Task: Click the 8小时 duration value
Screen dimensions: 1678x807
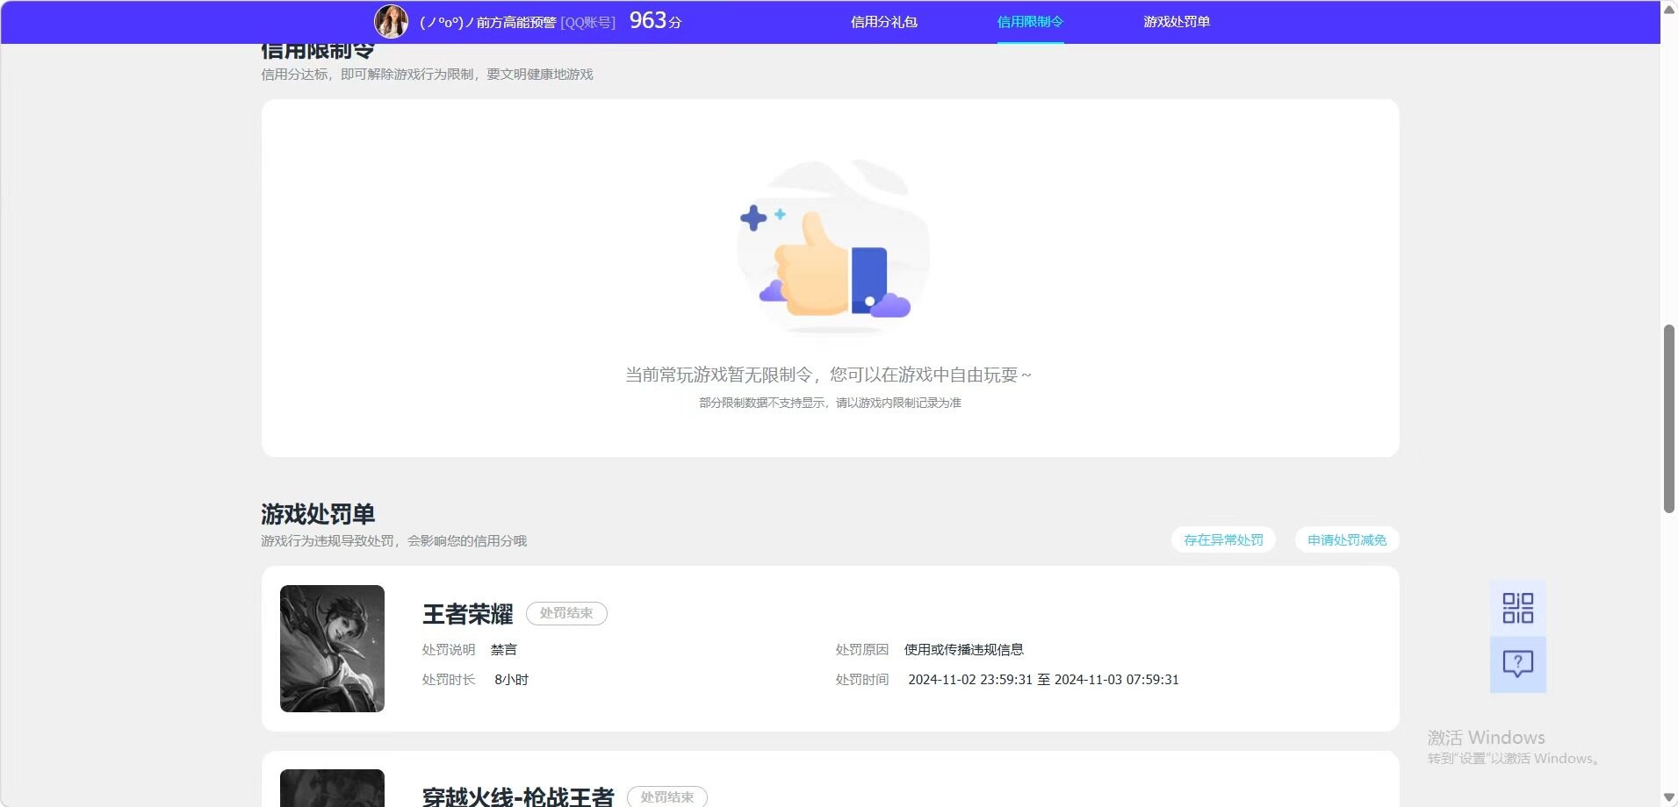Action: pos(511,680)
